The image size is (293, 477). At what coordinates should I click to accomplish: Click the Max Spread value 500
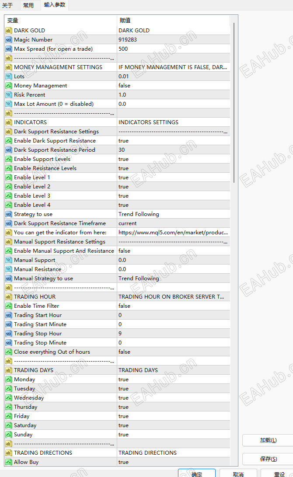174,49
